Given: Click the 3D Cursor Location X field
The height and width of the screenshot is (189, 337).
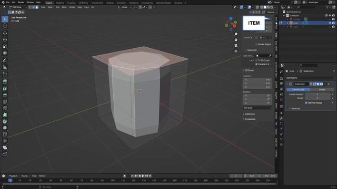Looking at the screenshot, I should point(257,80).
